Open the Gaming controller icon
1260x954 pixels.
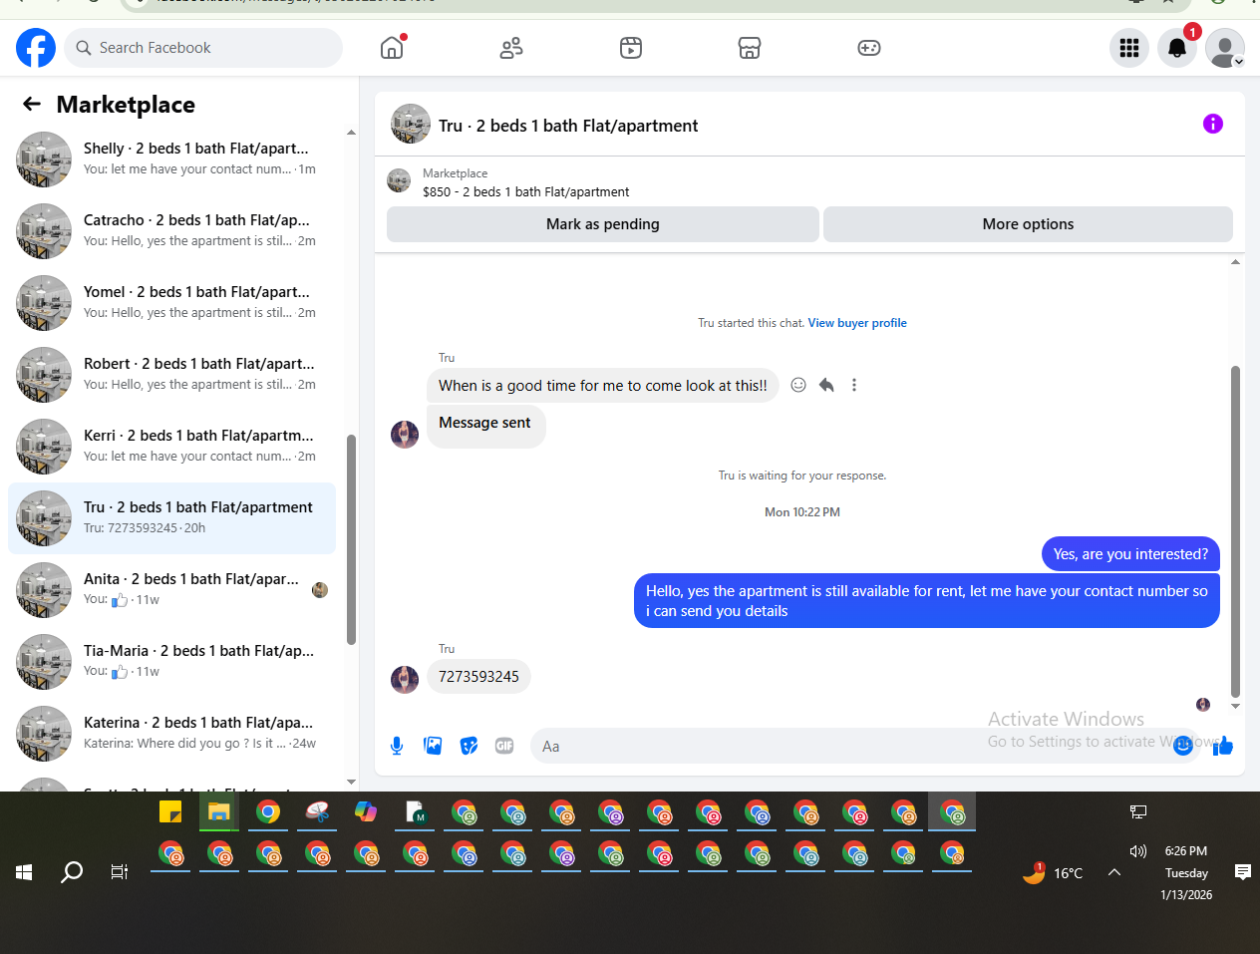coord(869,48)
